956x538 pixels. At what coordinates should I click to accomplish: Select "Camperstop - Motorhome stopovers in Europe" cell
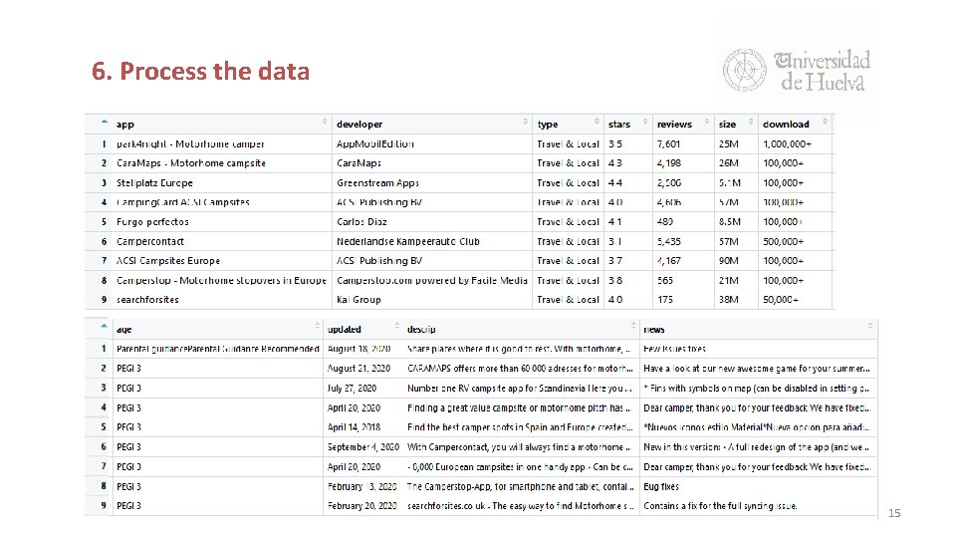point(221,281)
